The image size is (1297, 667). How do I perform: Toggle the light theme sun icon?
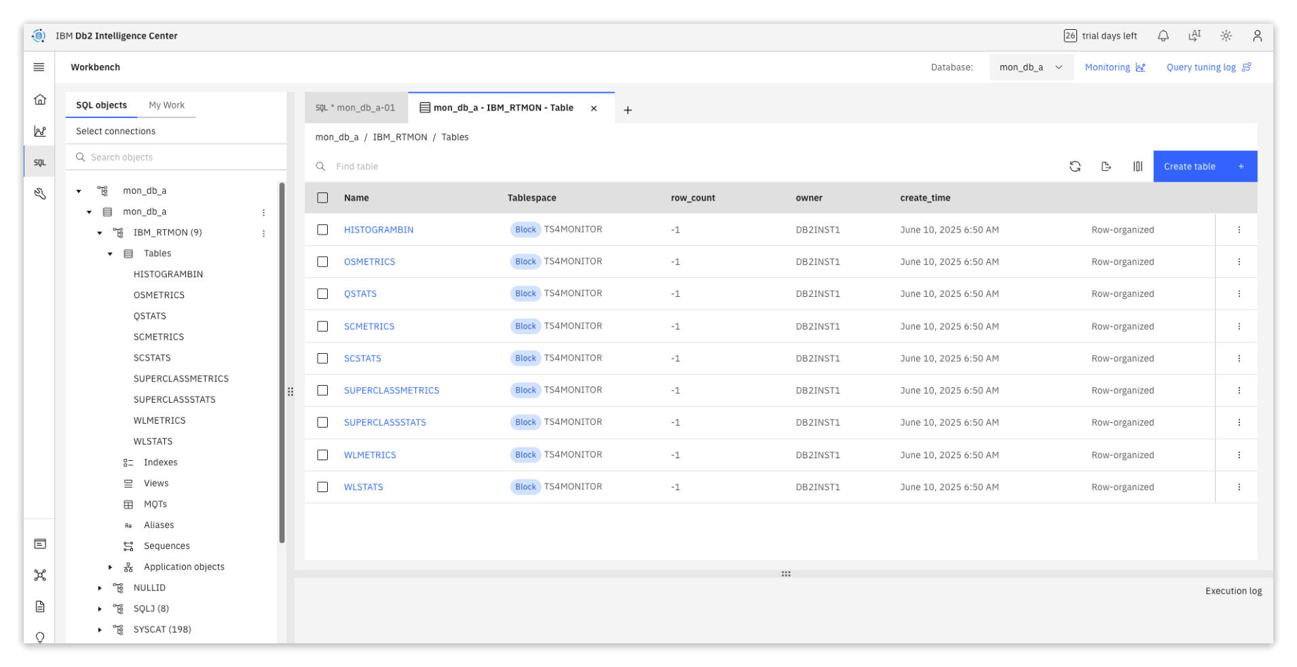[1225, 36]
